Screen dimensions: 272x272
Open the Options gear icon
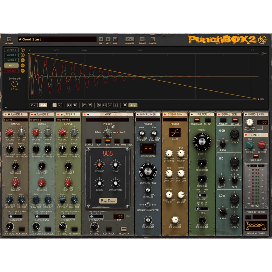(9, 39)
